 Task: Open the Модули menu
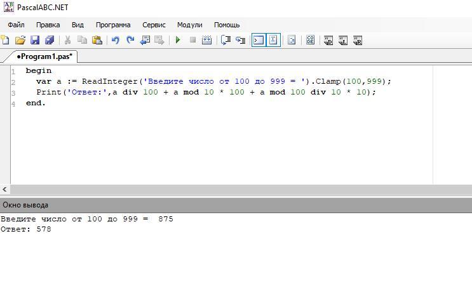190,25
